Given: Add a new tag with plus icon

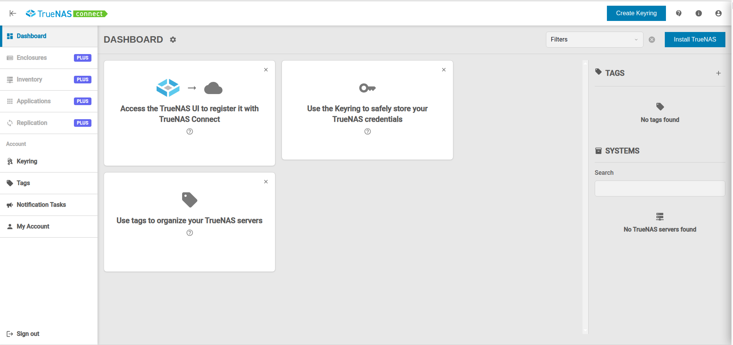Looking at the screenshot, I should point(718,73).
